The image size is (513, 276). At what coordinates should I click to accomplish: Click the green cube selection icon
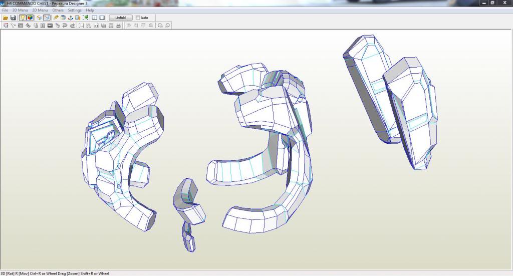(x=85, y=18)
